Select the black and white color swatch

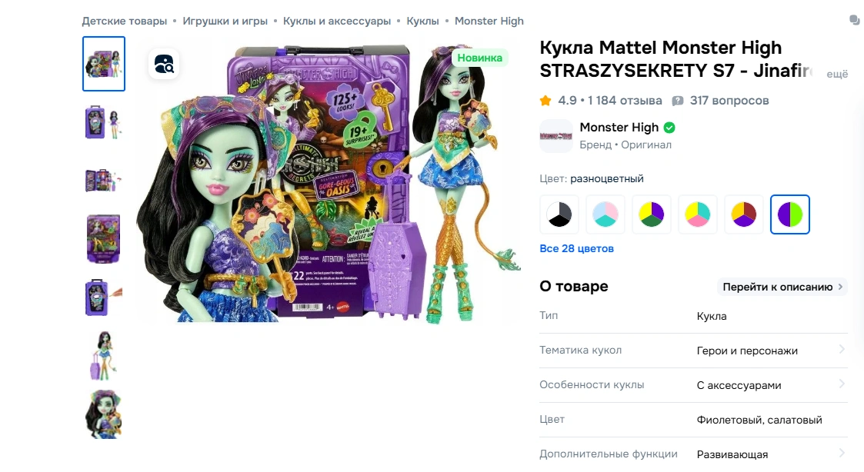click(x=559, y=214)
